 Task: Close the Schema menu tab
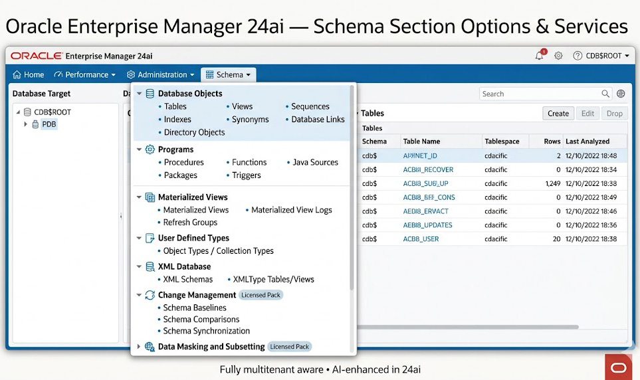pyautogui.click(x=228, y=74)
